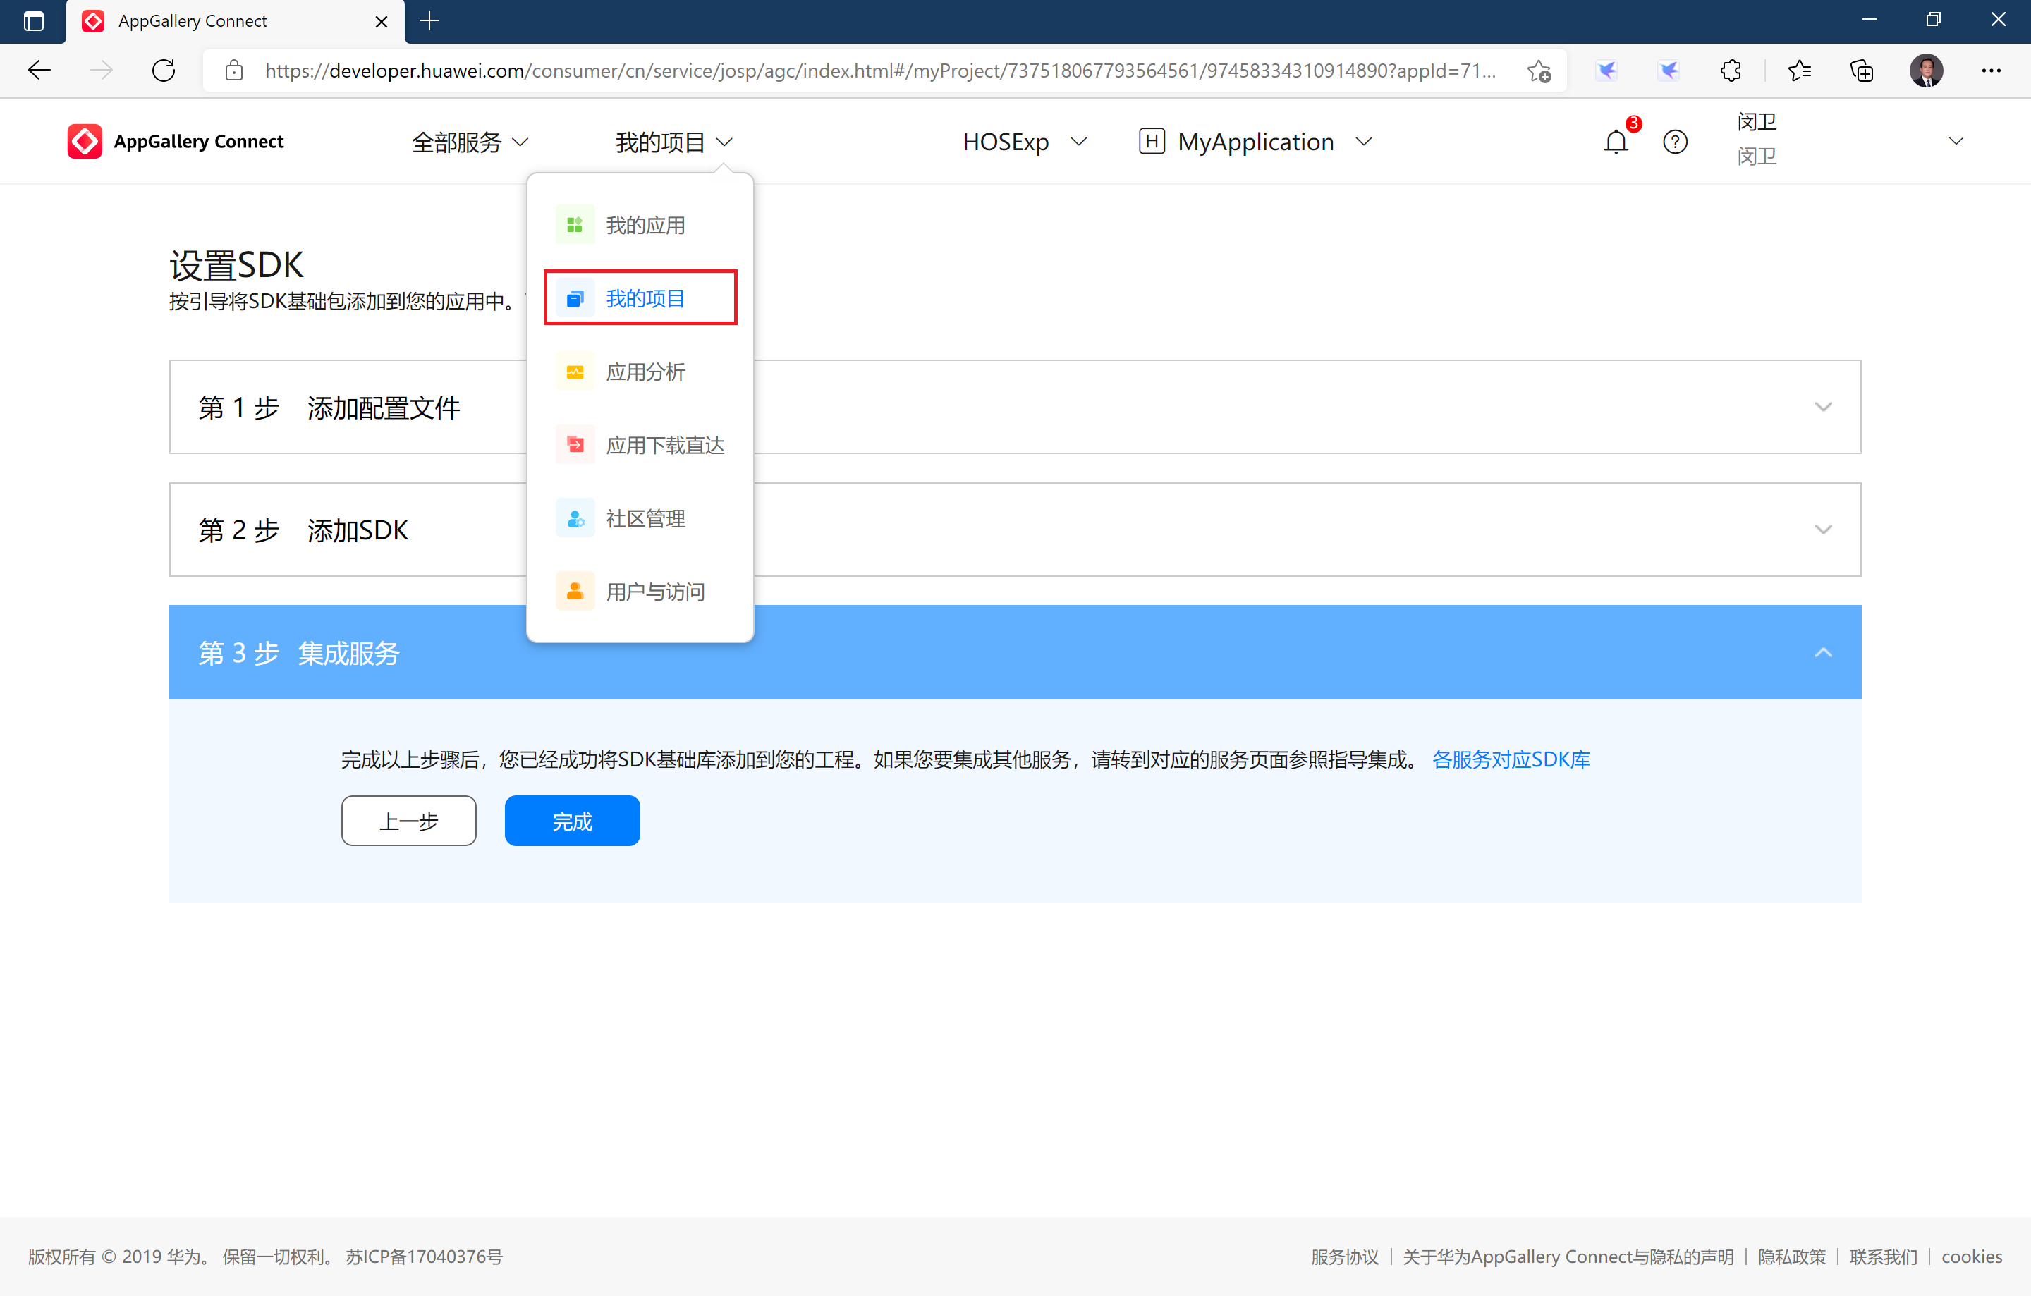
Task: Click the 应用下载直达 red arrow icon
Action: coord(574,445)
